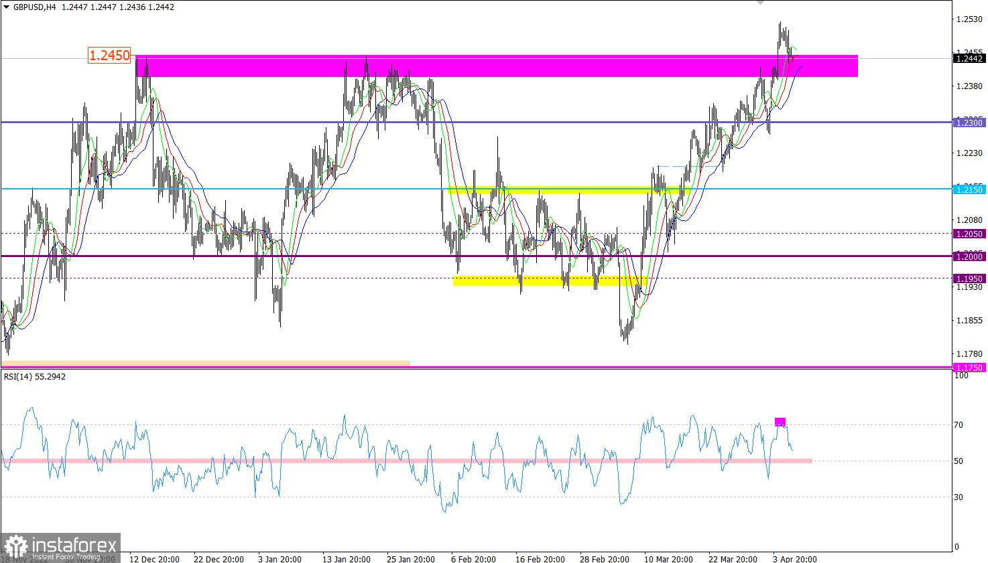Screen dimensions: 988x563
Task: Click the 12 Dec 20:00 date label
Action: tap(154, 559)
